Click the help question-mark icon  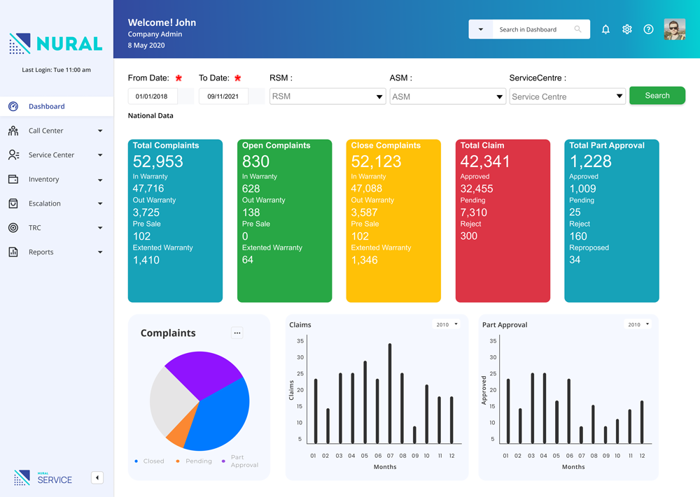click(x=648, y=29)
